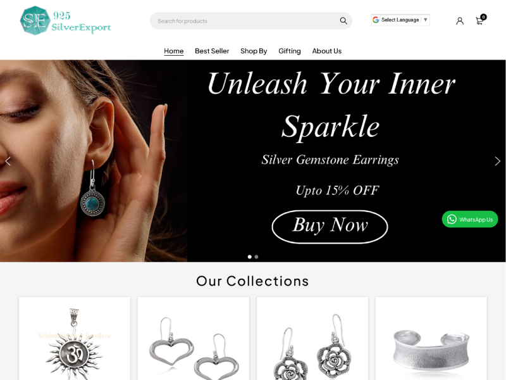Click the Home navigation link

[x=173, y=51]
